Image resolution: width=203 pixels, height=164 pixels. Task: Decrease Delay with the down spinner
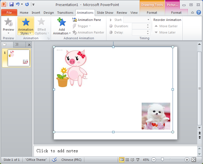tap(148, 34)
